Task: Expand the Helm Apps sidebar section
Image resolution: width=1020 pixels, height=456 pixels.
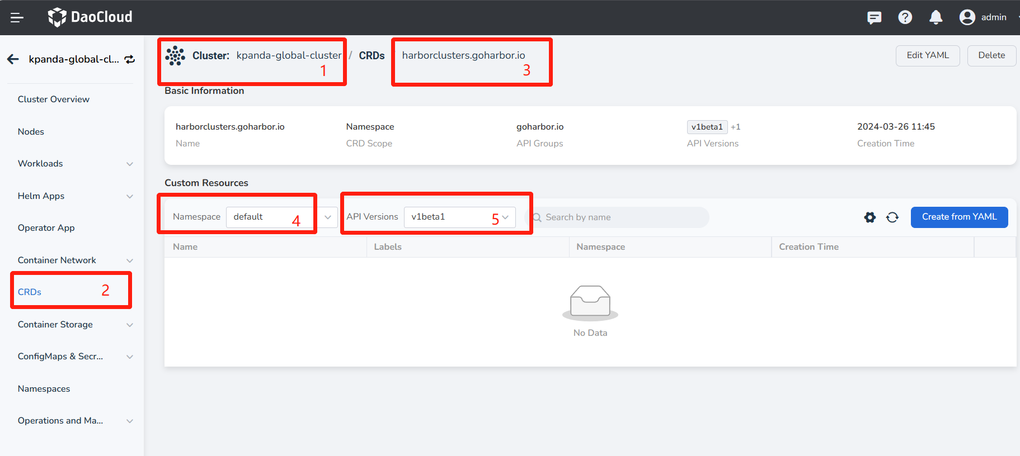Action: pyautogui.click(x=75, y=196)
